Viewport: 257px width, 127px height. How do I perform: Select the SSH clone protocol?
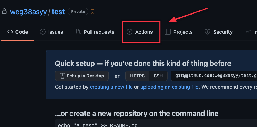pyautogui.click(x=158, y=76)
